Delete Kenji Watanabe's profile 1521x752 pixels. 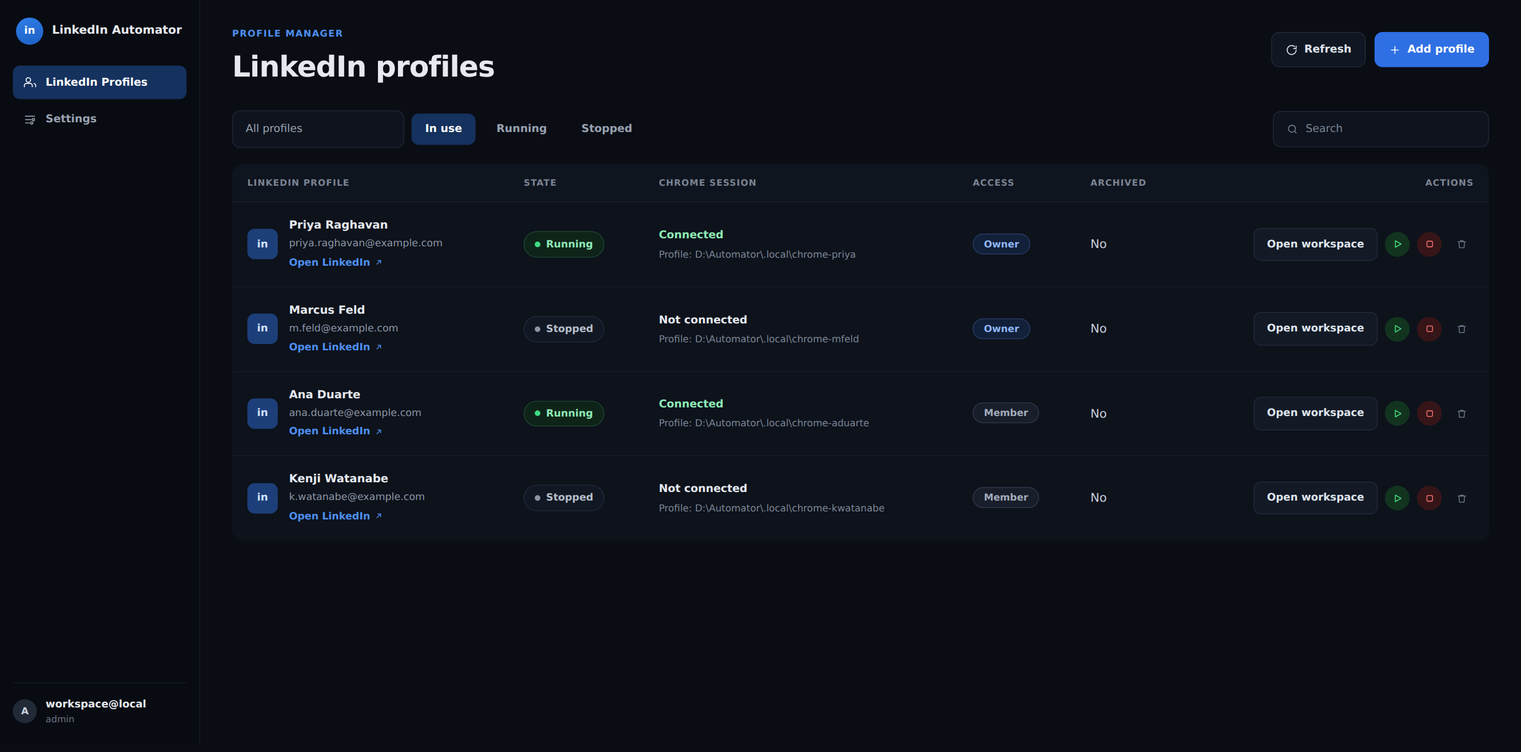1462,498
